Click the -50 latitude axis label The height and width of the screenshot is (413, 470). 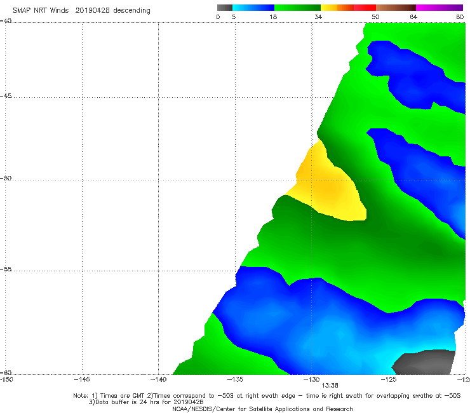[x=6, y=179]
